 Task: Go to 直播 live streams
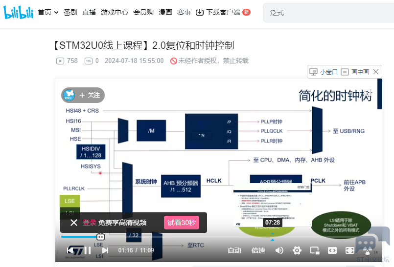coord(89,12)
